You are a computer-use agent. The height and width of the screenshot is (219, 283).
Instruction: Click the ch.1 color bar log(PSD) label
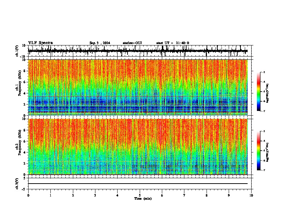[268, 93]
